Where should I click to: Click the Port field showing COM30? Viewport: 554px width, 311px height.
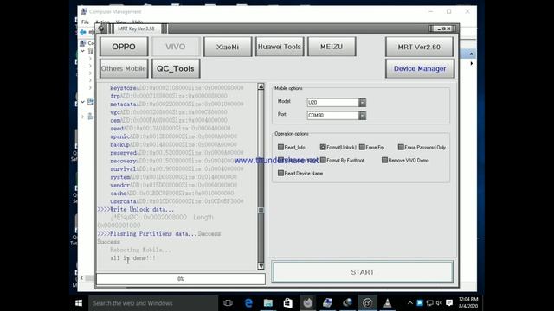(332, 115)
